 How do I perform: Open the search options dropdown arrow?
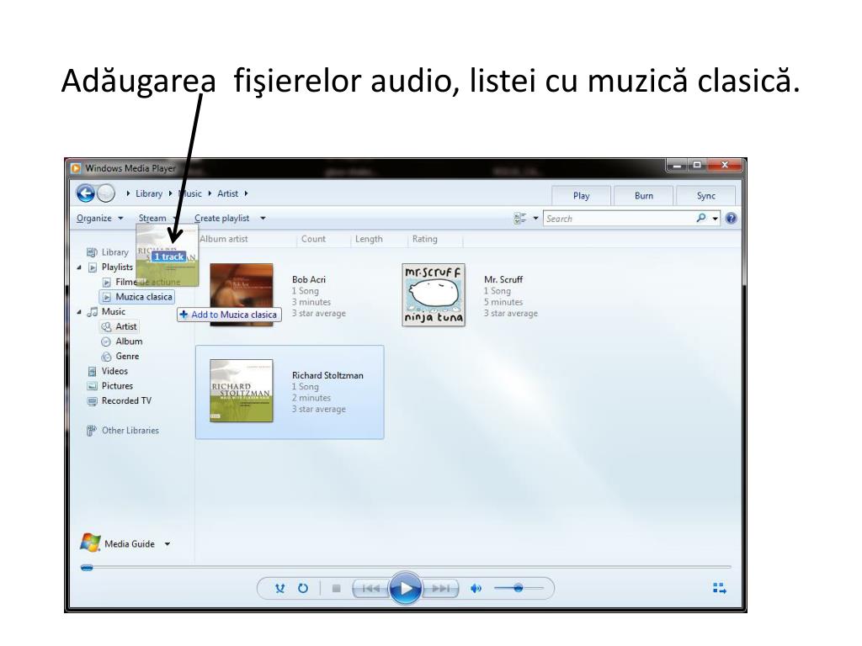pos(715,219)
